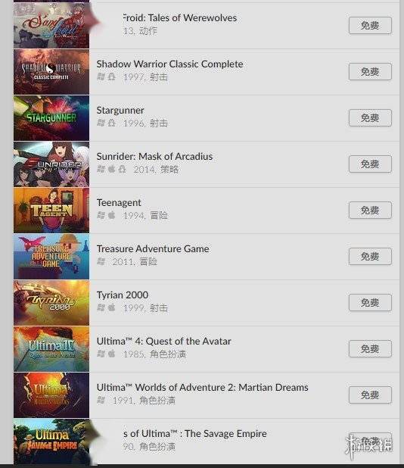Click the Windows icon under Shadow Warrior Classic Complete
Screen dimensions: 404x468
point(101,77)
